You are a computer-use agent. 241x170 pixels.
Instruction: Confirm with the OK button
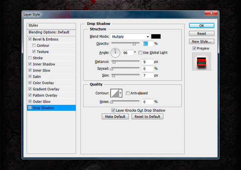click(201, 26)
